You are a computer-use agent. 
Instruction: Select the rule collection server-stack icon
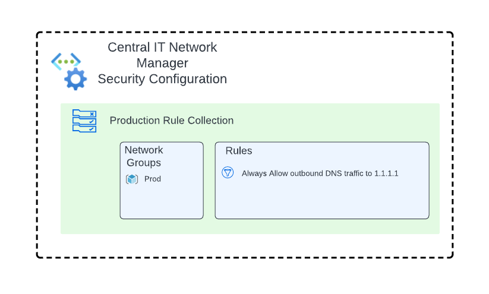pos(84,121)
